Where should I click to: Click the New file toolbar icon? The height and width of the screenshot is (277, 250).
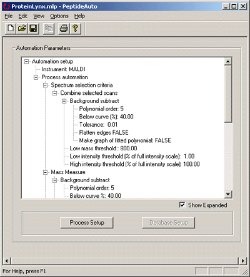[x=11, y=28]
